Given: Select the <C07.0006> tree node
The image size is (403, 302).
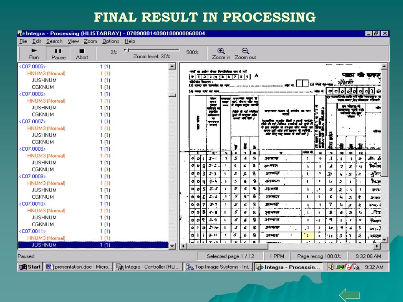Looking at the screenshot, I should tap(32, 94).
